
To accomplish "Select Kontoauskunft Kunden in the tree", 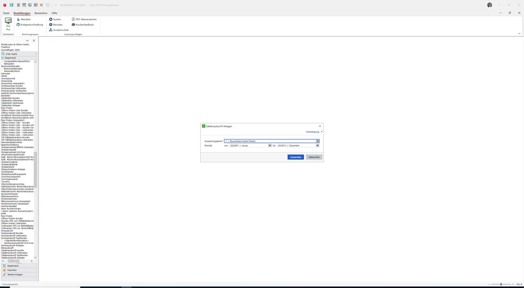I will 12,233.
